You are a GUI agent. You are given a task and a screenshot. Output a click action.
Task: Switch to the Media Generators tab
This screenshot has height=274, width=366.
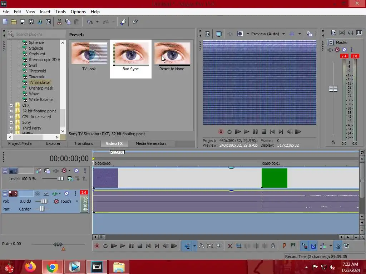point(151,143)
